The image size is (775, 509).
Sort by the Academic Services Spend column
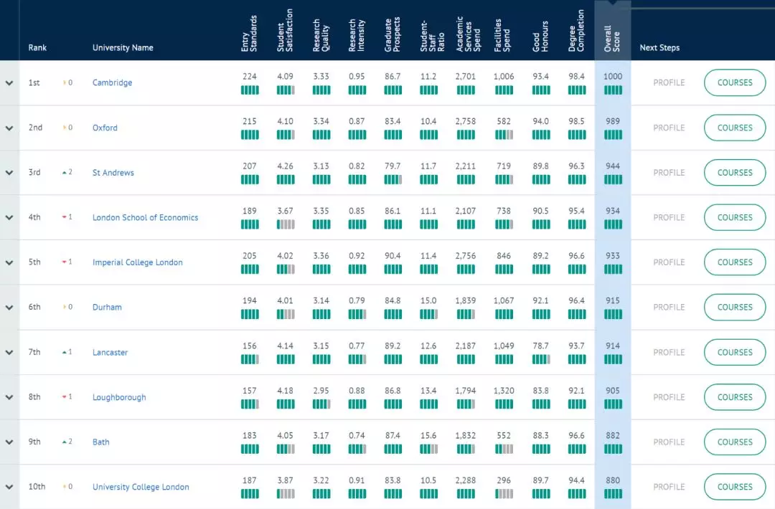pos(468,34)
